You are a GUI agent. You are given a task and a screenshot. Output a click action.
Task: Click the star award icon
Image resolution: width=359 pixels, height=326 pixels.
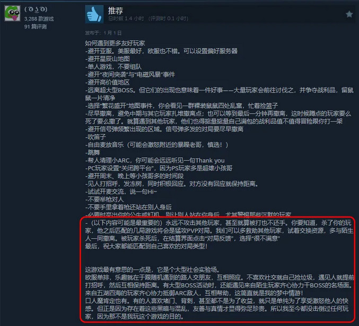pos(349,14)
